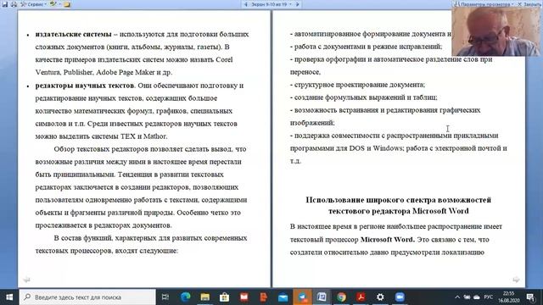This screenshot has width=543, height=305.
Task: Click the highlighter text color icon
Action: tap(53, 4)
